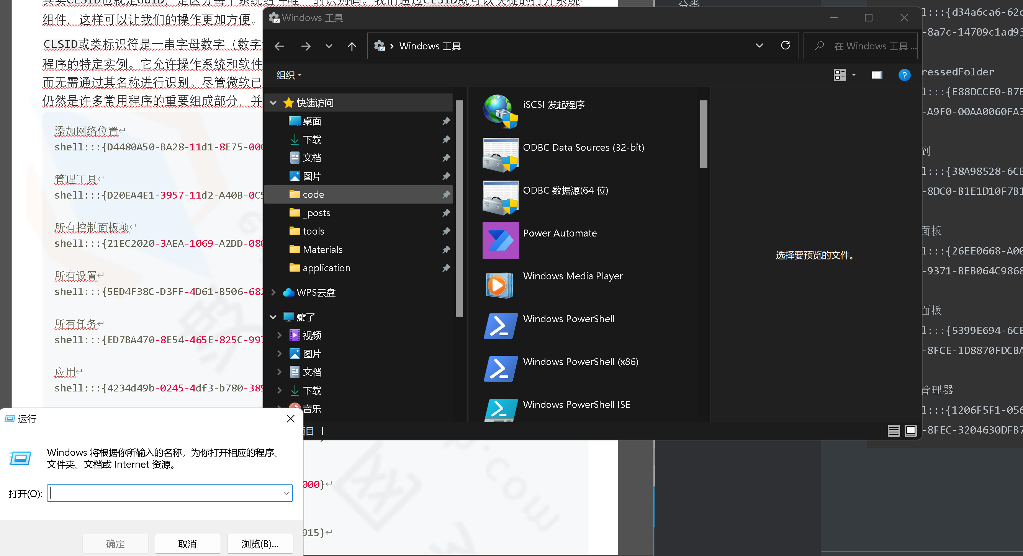Collapse the 快速访问 tree node

(x=273, y=103)
